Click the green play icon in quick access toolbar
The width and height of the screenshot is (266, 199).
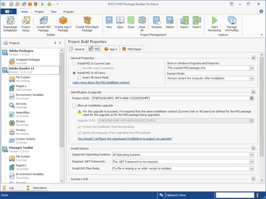pos(42,4)
